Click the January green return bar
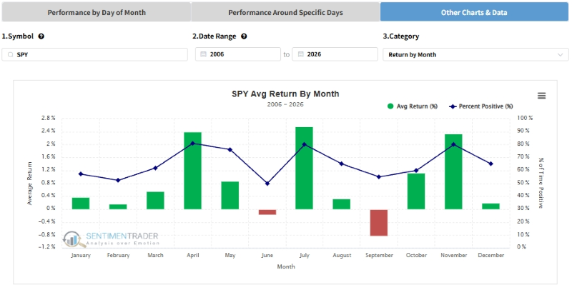This screenshot has width=572, height=290. tap(81, 204)
